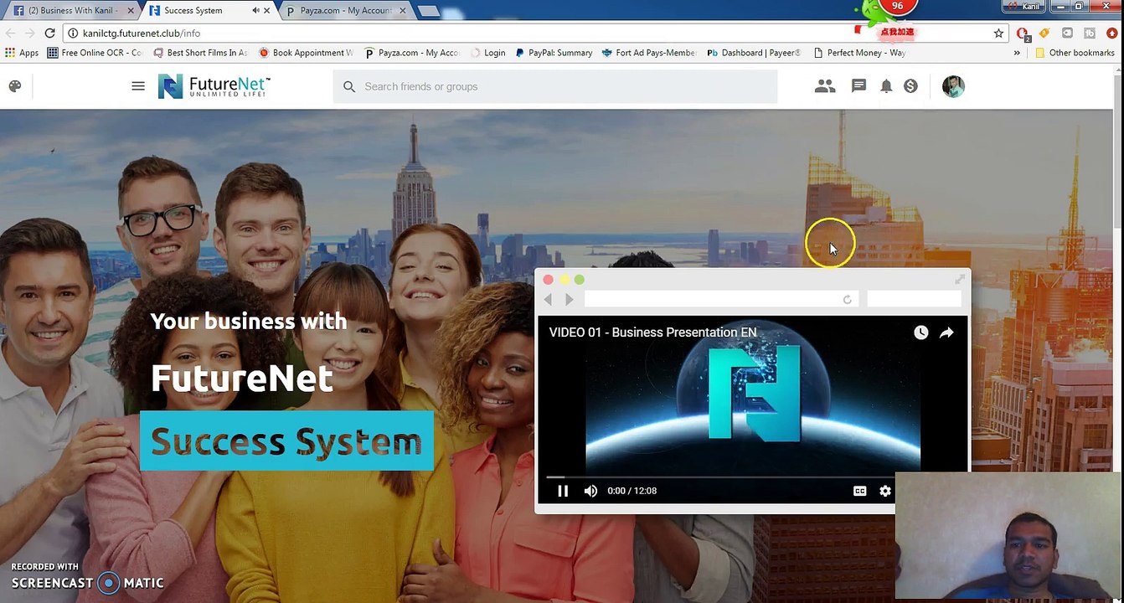
Task: Click the video Share arrow
Action: tap(946, 332)
